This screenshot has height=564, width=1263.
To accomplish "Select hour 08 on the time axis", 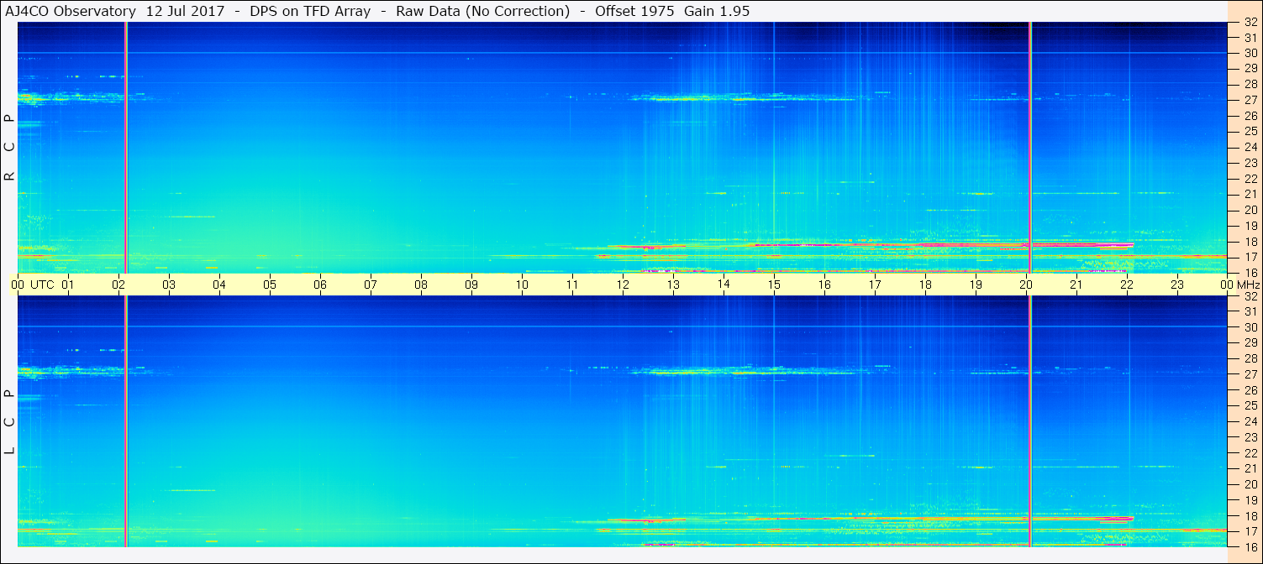I will coord(421,285).
